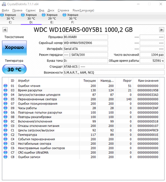Click status orb for C8 Ошибки записи
The width and height of the screenshot is (166, 182).
[5, 157]
